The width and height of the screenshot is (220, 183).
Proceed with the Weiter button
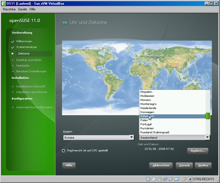(x=203, y=165)
